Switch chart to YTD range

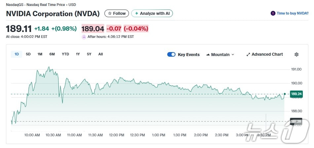65,54
